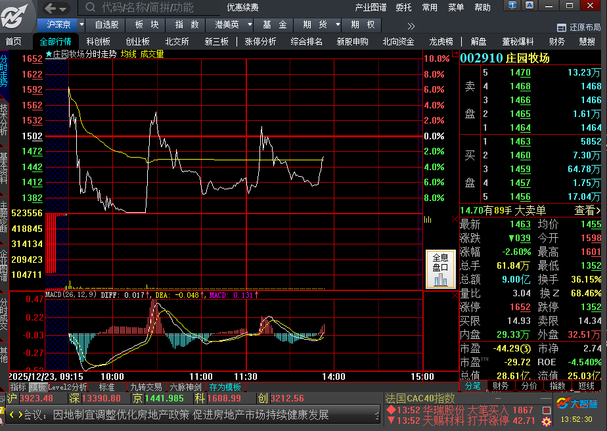
Task: Select the 企业图谱 side tab
Action: (4, 265)
